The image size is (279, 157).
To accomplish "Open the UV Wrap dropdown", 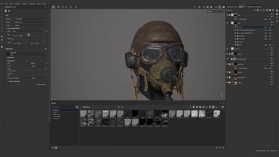I will [x=31, y=25].
